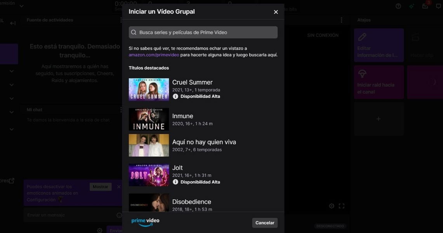
Task: Add a new shortcut with plus tile
Action: 379,119
